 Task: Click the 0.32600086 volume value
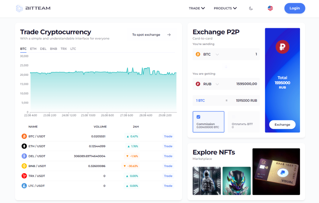coord(97,166)
